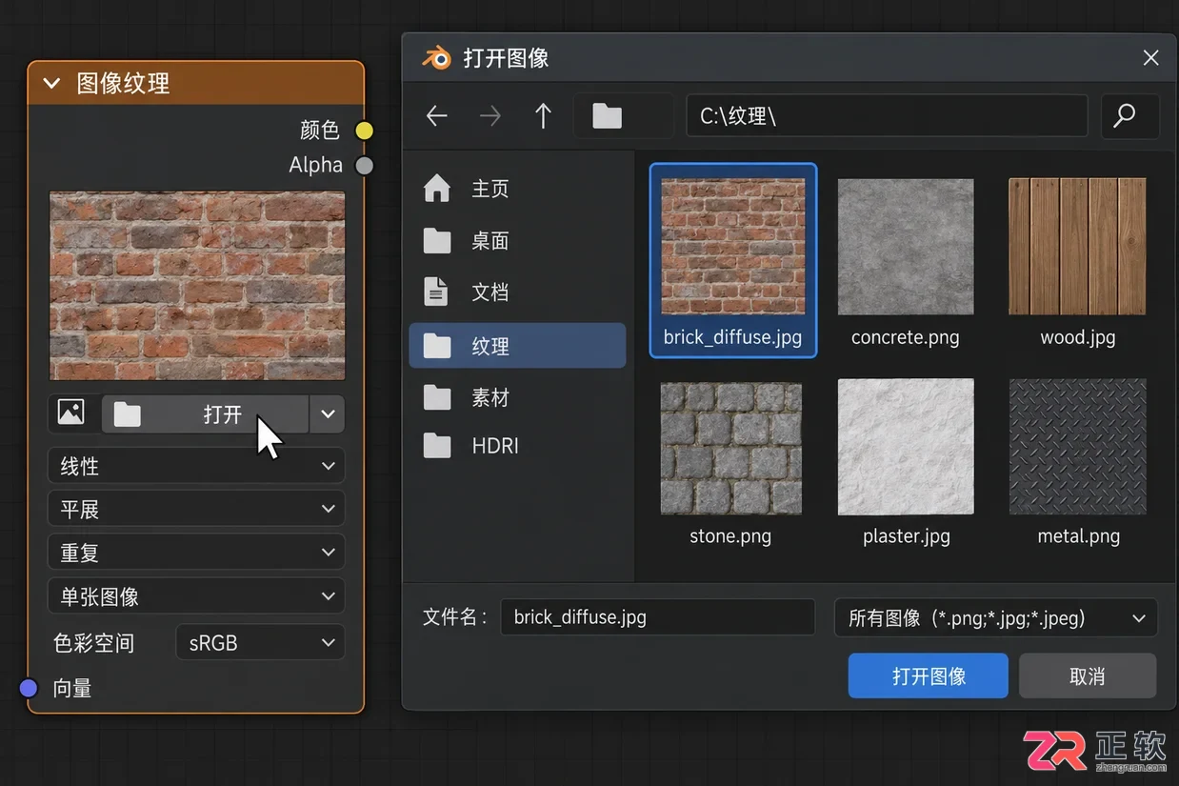Click the back arrow in file browser

click(x=436, y=116)
